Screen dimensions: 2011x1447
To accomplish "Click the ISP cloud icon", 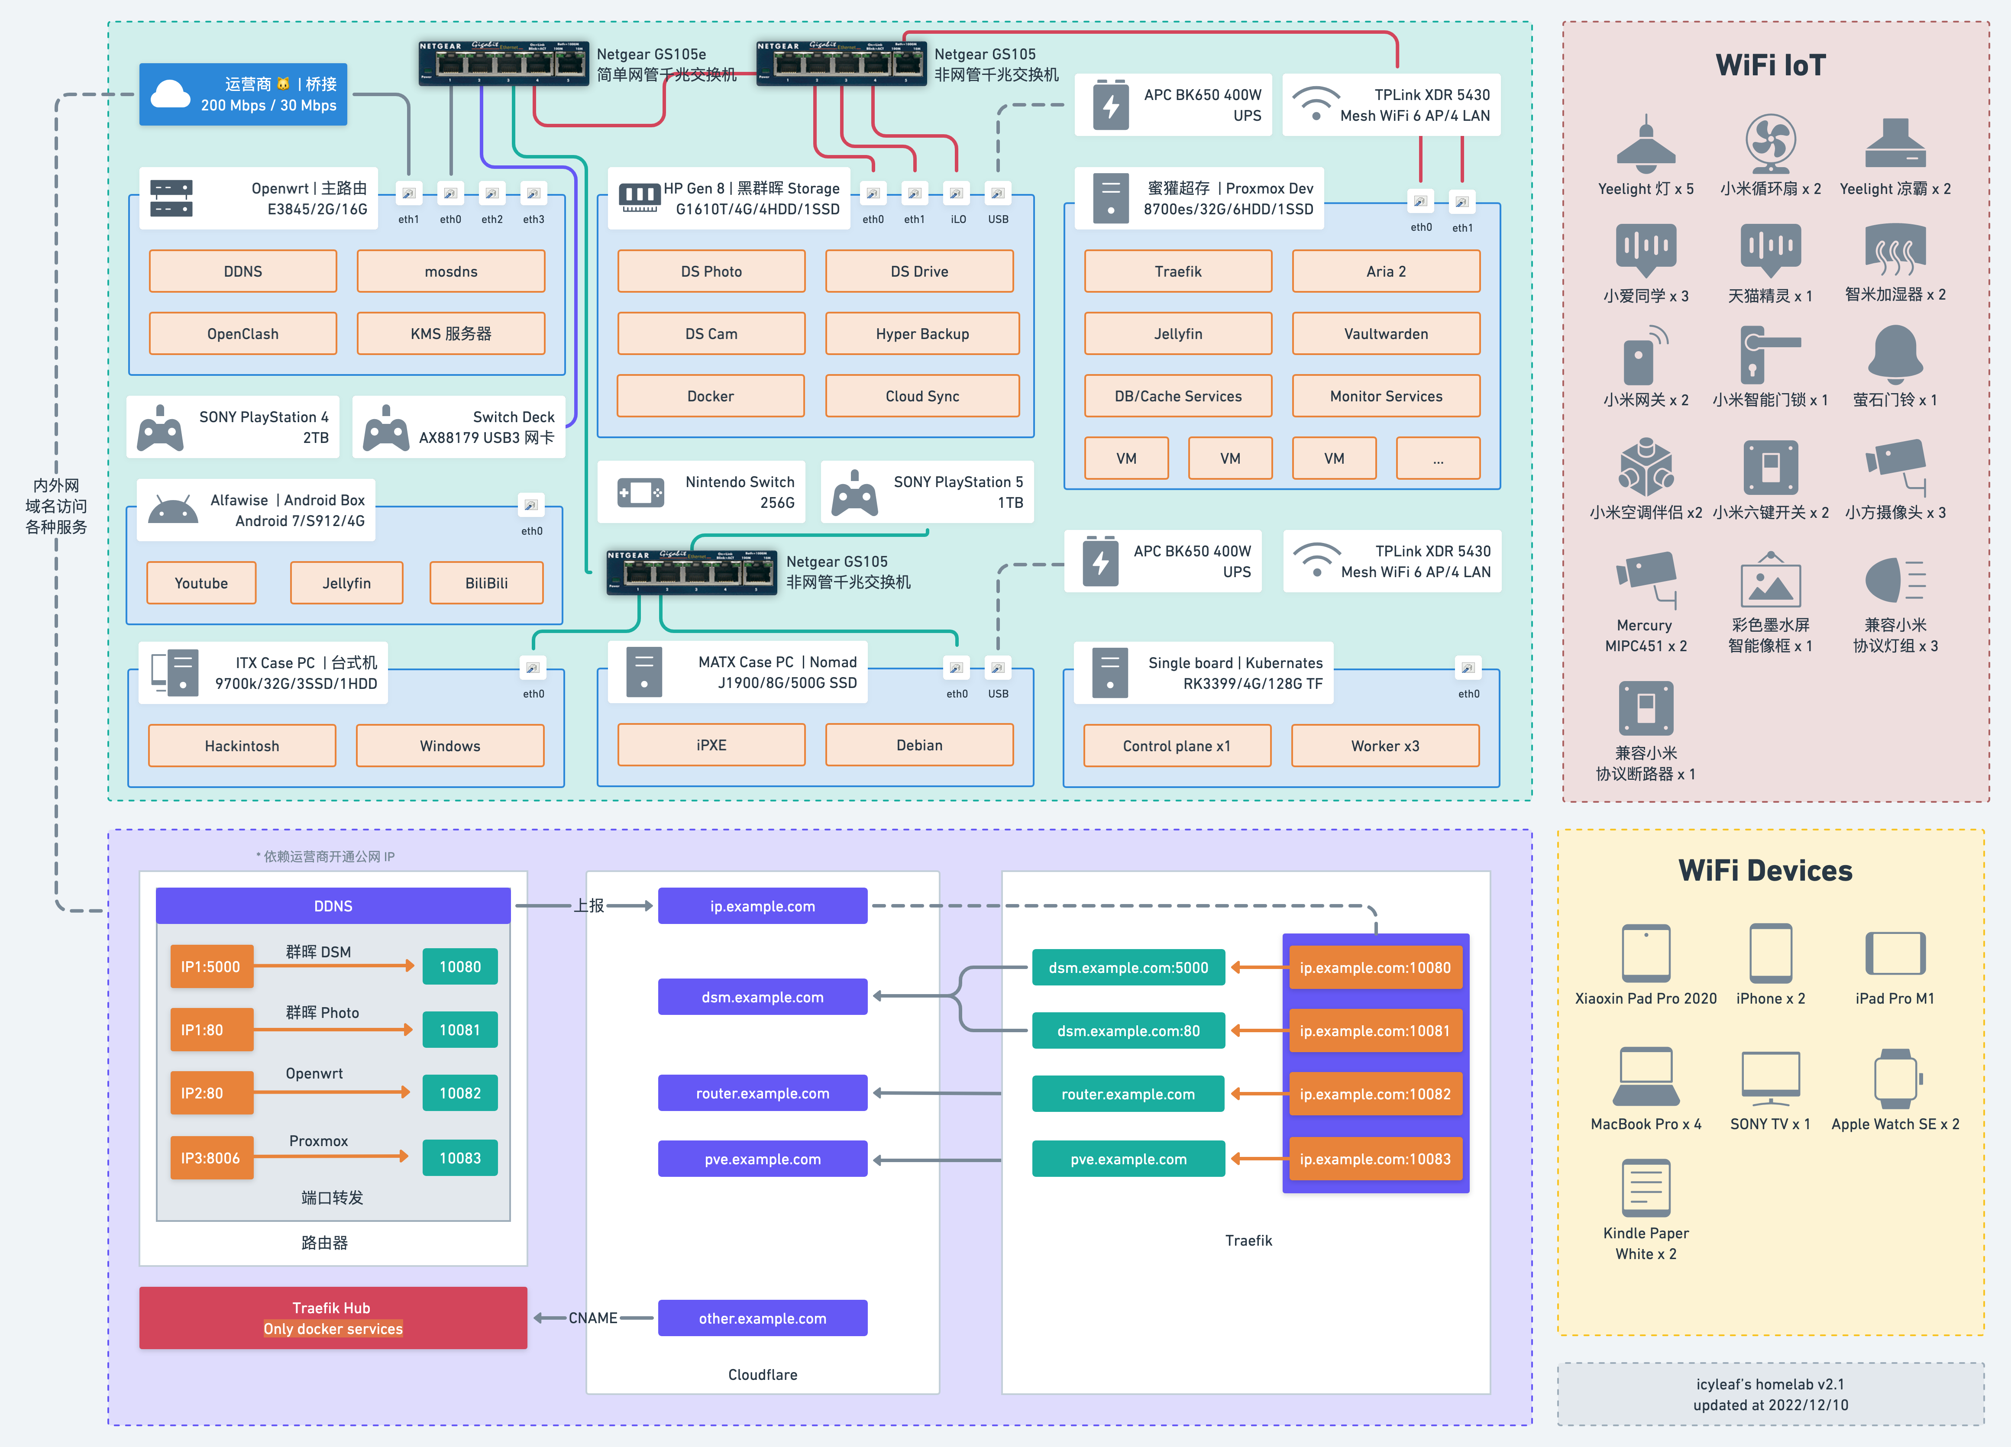I will click(171, 94).
